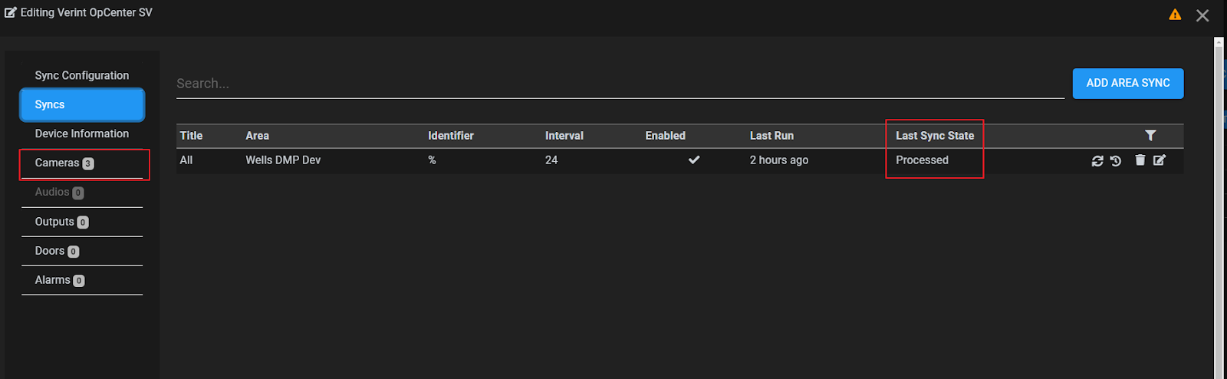The width and height of the screenshot is (1227, 379).
Task: Click the ADD AREA SYNC button
Action: point(1128,83)
